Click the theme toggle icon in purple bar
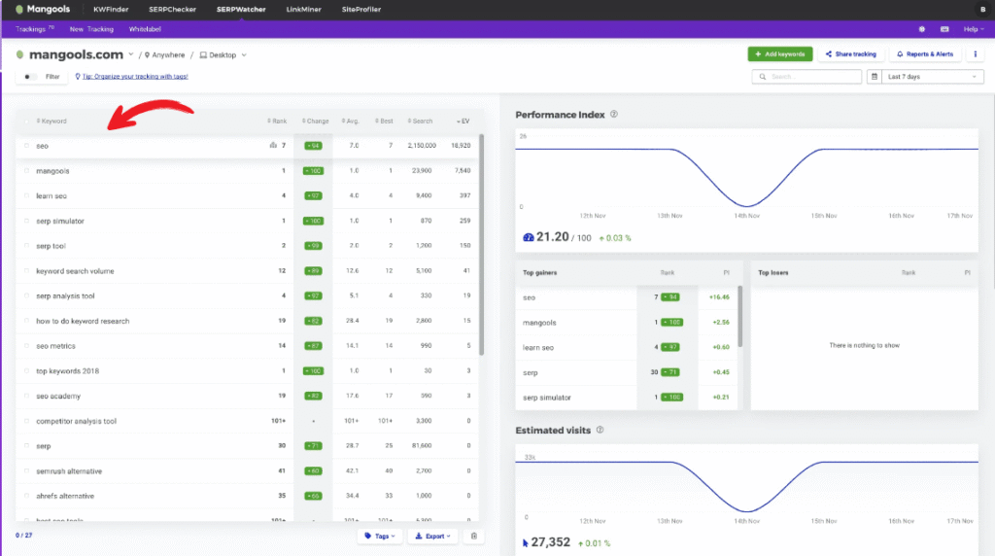This screenshot has width=995, height=556. click(921, 29)
